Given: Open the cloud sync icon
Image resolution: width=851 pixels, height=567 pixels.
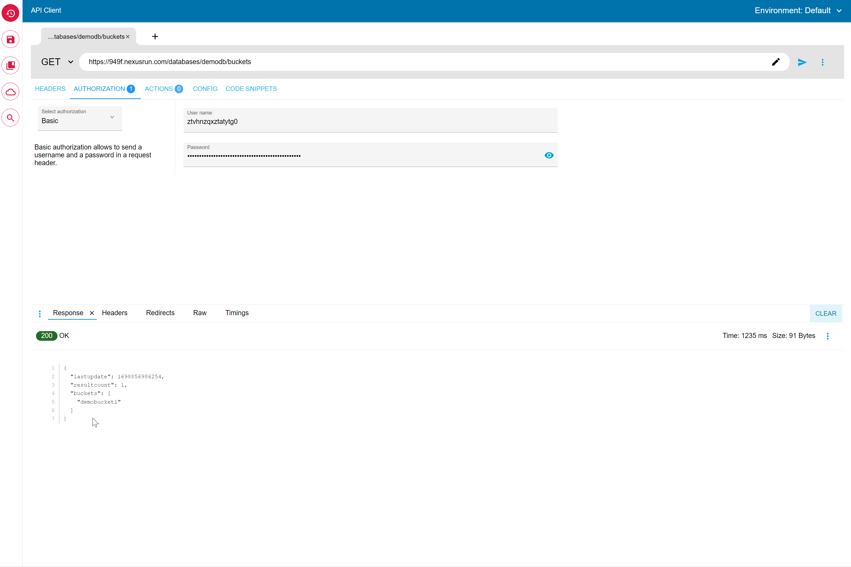Looking at the screenshot, I should pos(10,92).
